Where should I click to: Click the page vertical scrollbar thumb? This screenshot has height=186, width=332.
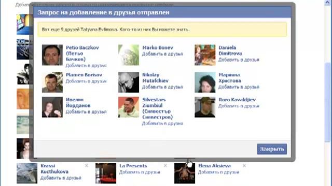[327, 102]
